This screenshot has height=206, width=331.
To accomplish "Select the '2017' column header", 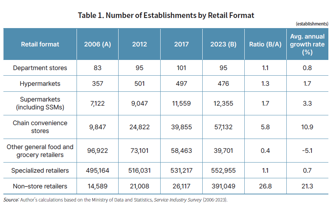I will (181, 44).
